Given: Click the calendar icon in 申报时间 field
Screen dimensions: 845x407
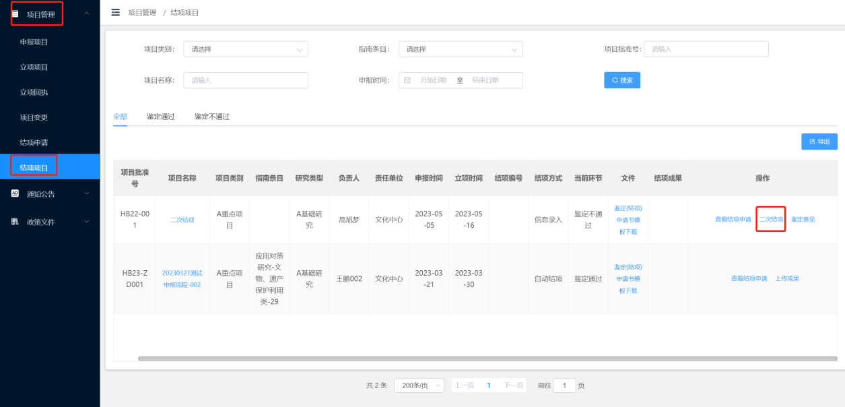Looking at the screenshot, I should pos(407,80).
